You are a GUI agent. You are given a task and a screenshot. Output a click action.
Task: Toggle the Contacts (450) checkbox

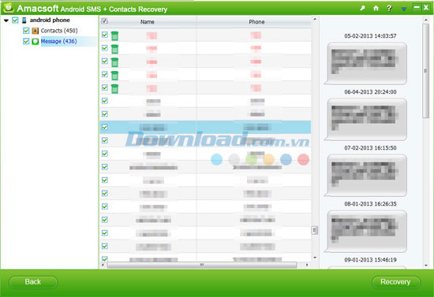(x=26, y=31)
